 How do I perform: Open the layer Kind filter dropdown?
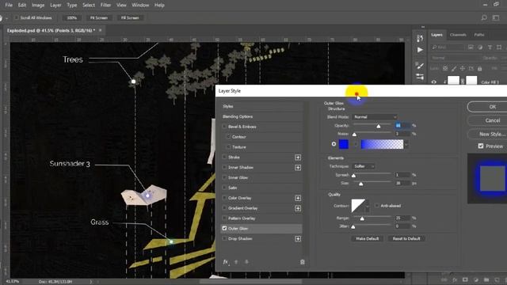tap(448, 47)
